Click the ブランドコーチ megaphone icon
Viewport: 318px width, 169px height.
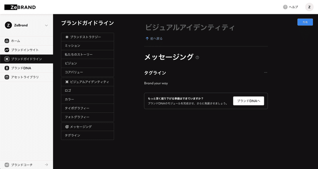pyautogui.click(x=7, y=165)
